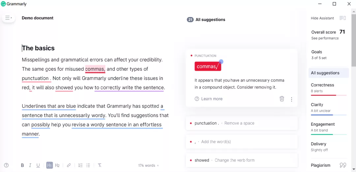This screenshot has height=172, width=356.
Task: Click the H1 heading button
Action: click(49, 165)
